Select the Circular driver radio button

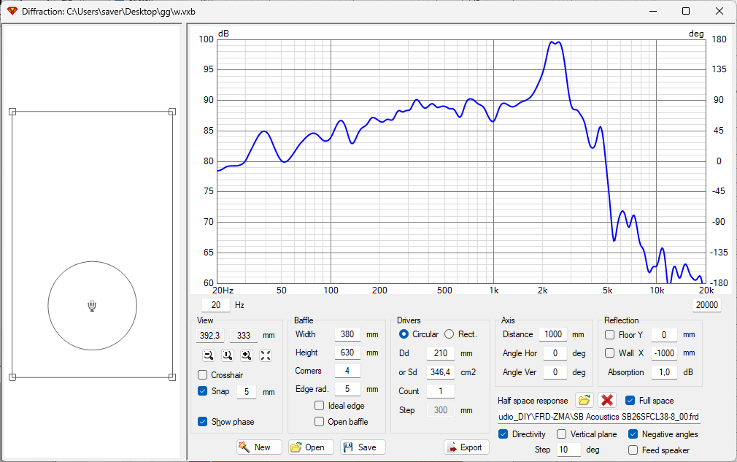pos(404,334)
